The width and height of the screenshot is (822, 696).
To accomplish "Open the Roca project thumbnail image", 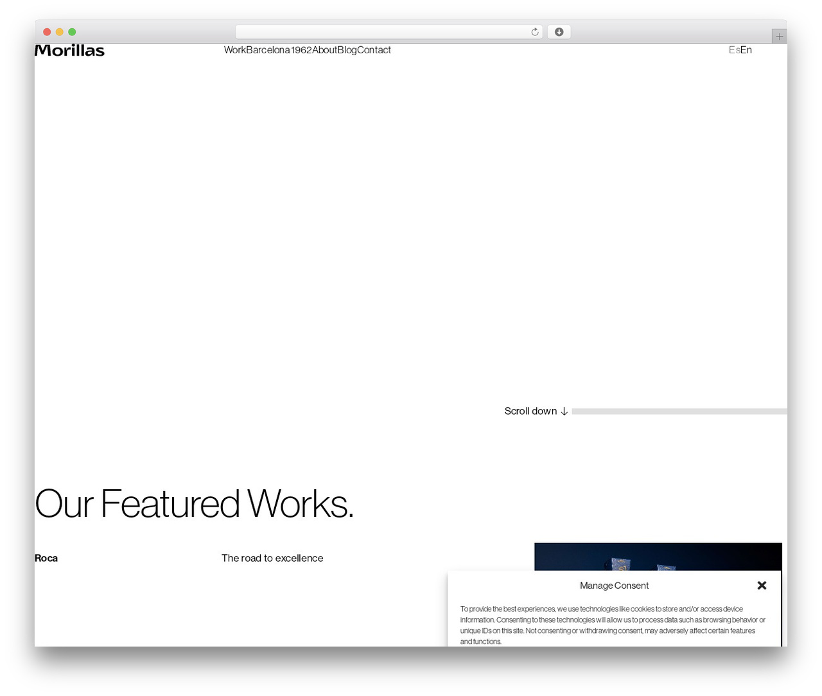I will (658, 557).
